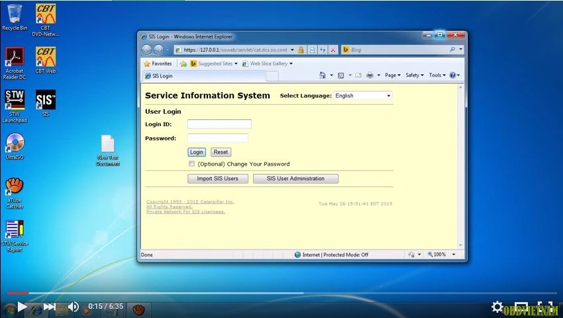Open the Select Language dropdown

point(363,95)
